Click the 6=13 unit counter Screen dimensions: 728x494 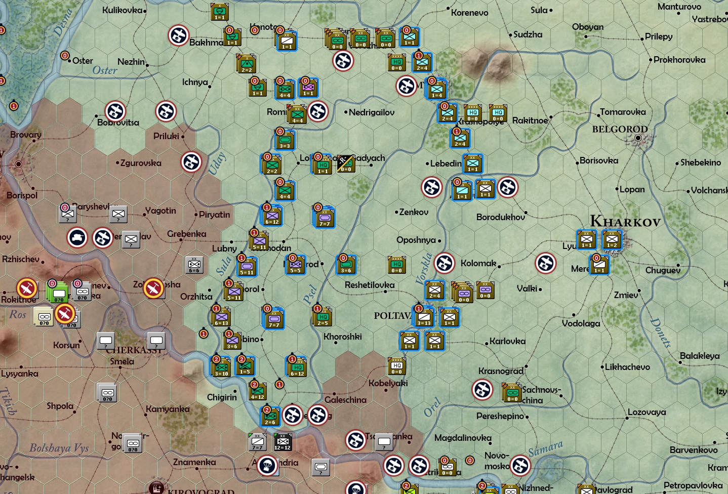(x=222, y=317)
